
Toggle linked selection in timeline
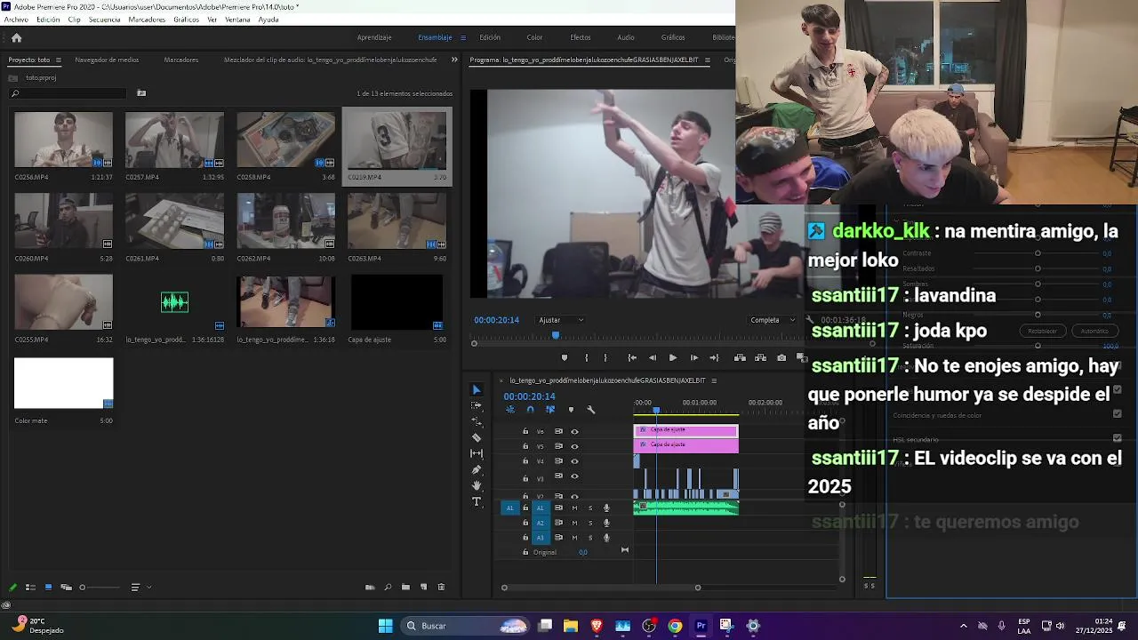(550, 410)
